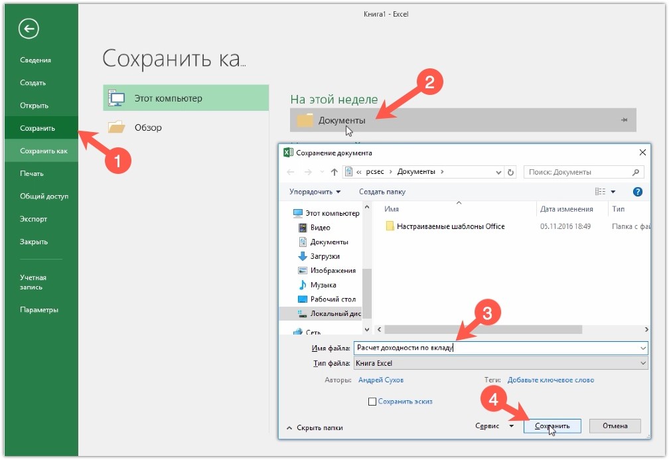Select Настраиваемые шаблоны Office folder
Screen dimensions: 669x460
point(445,226)
